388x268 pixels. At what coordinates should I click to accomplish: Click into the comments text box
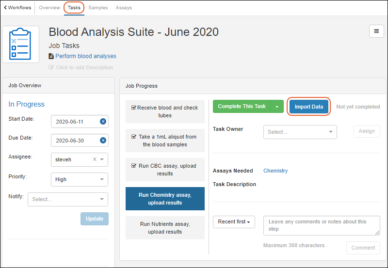pyautogui.click(x=321, y=225)
